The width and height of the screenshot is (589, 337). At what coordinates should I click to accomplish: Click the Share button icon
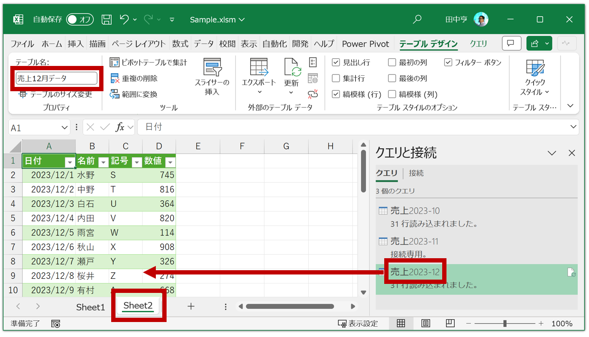pyautogui.click(x=535, y=43)
